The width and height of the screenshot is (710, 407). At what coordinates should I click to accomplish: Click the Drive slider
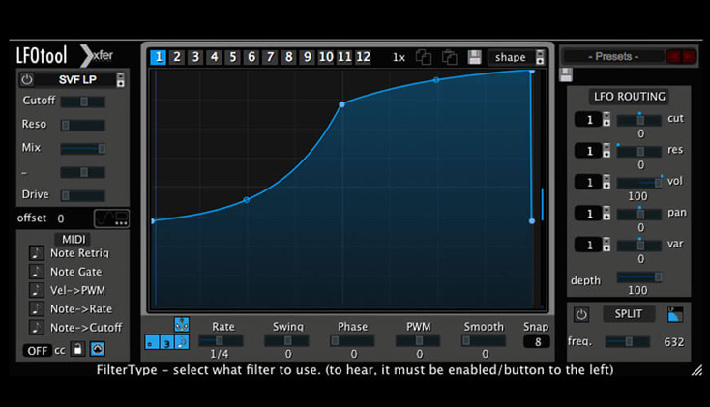(82, 195)
